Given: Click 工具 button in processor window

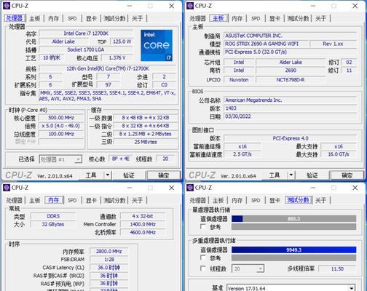Looking at the screenshot, I should pyautogui.click(x=92, y=175).
